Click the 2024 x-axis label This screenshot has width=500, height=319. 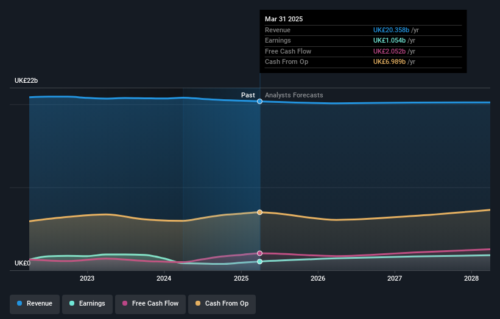164,278
